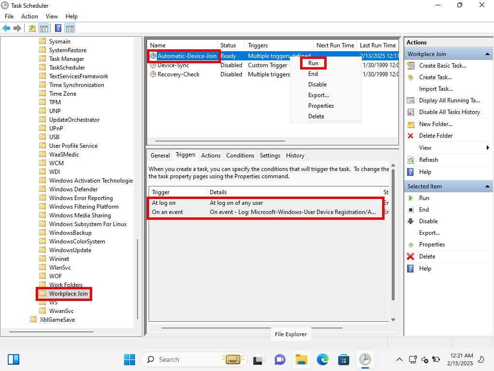Open the Chat app on the taskbar
The height and width of the screenshot is (371, 494).
coord(280,359)
